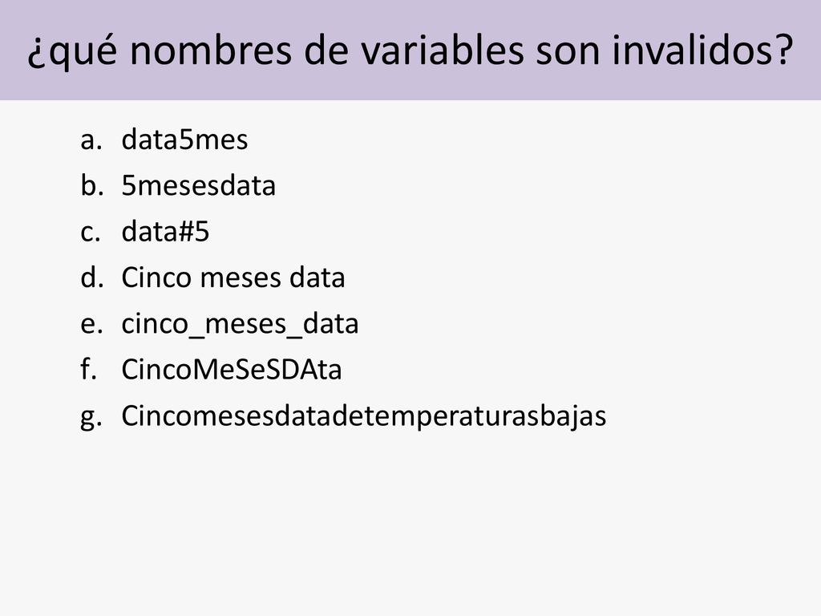Image resolution: width=821 pixels, height=616 pixels.
Task: Click the word nombres in the title
Action: coord(210,50)
